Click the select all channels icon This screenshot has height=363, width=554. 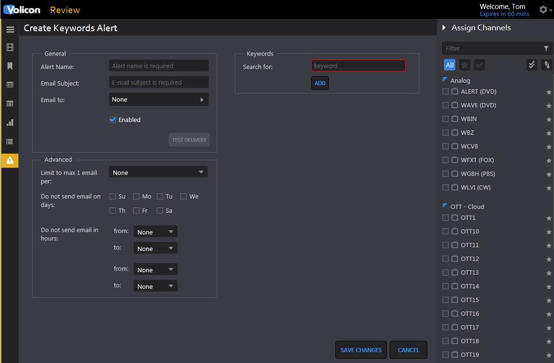[x=531, y=65]
